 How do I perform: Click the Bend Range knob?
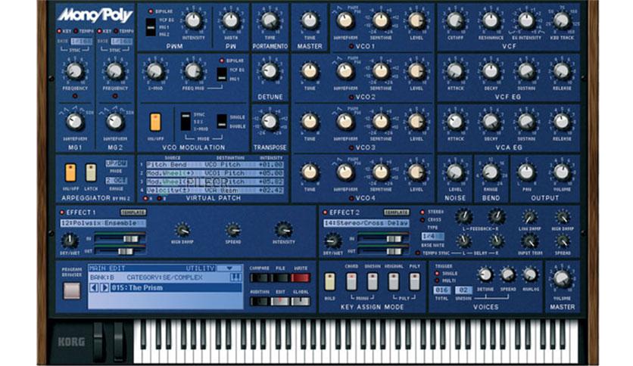tap(491, 172)
